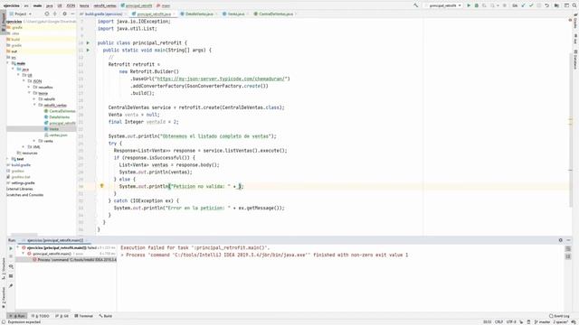Select CentralDeVentas in the project tree
Image resolution: width=579 pixels, height=325 pixels.
tap(60, 111)
